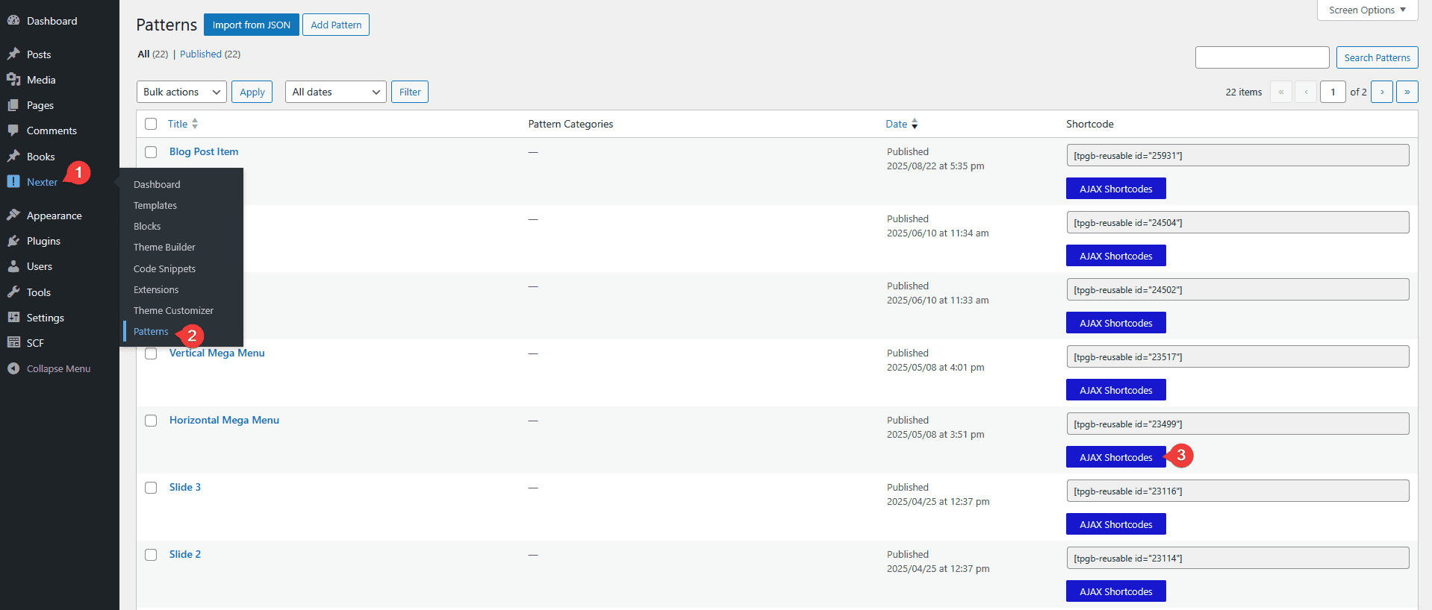This screenshot has height=610, width=1432.
Task: Click the Settings sliders icon
Action: [x=13, y=318]
